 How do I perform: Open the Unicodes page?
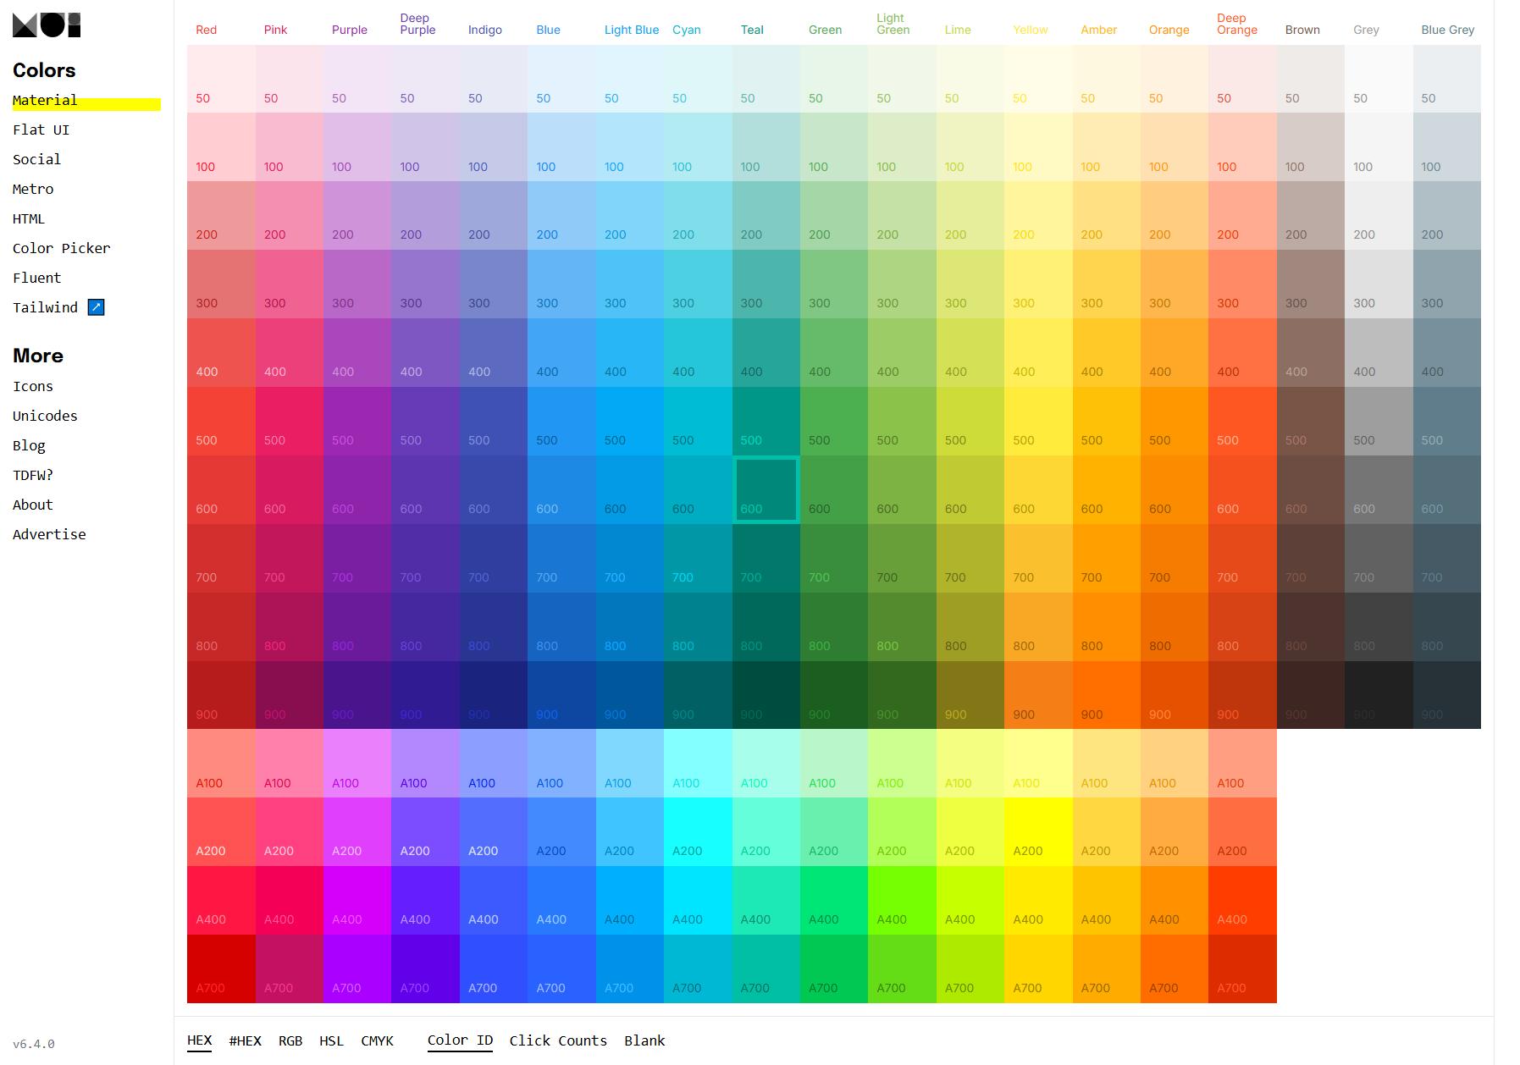(x=45, y=416)
